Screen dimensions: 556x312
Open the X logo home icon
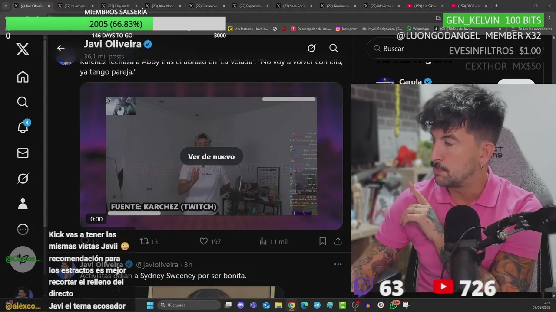pyautogui.click(x=23, y=49)
